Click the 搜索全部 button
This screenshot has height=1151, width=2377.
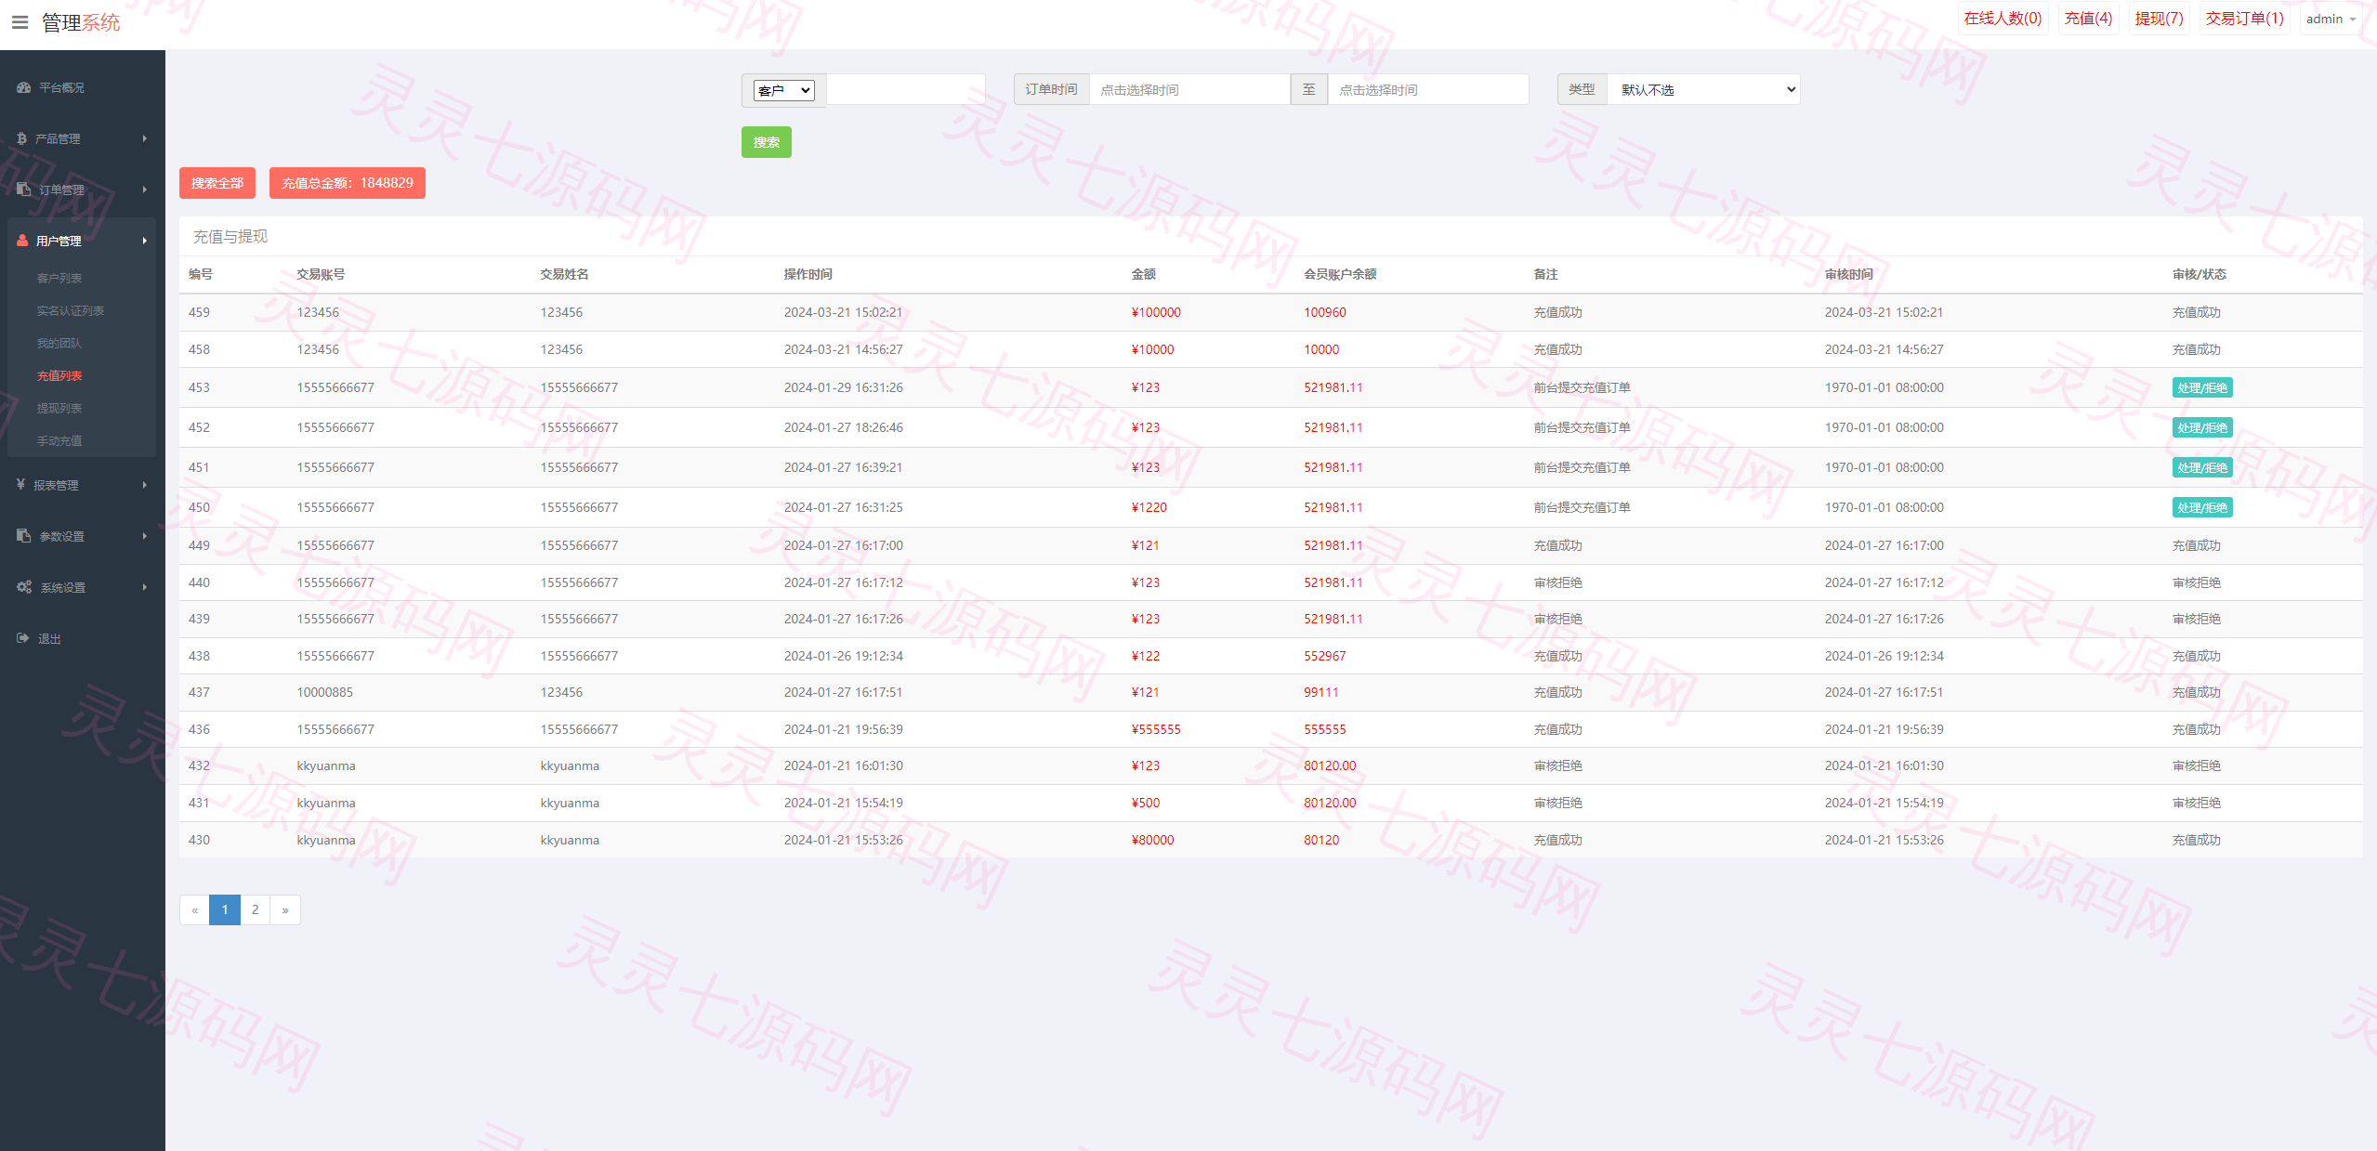tap(217, 183)
